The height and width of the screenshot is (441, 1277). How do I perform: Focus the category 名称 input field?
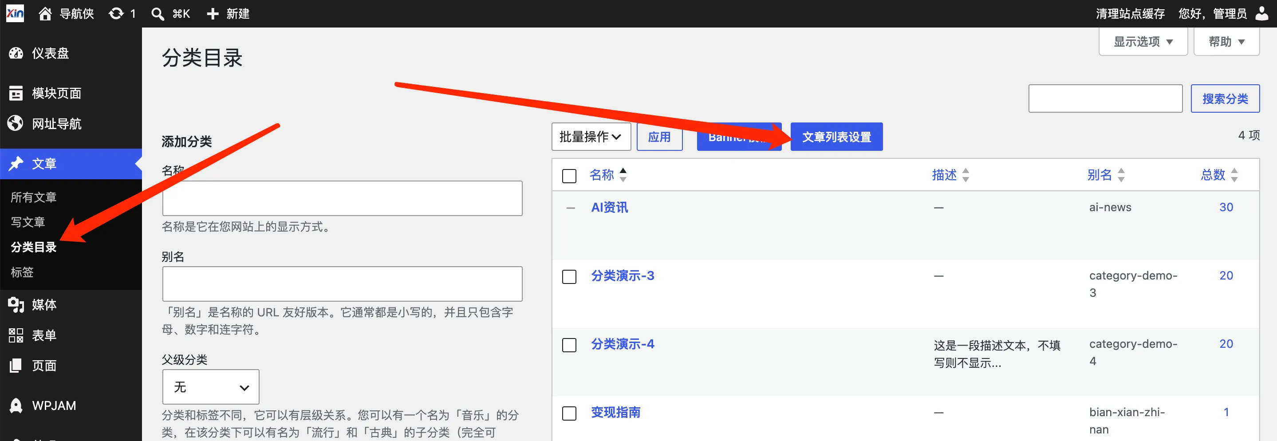pos(342,198)
